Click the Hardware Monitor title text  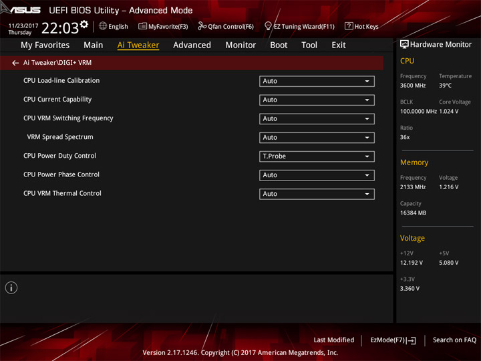(x=441, y=45)
